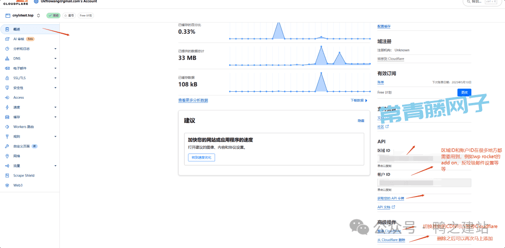Image resolution: width=505 pixels, height=248 pixels.
Task: Click the Free 计划 badge near domain
Action: click(86, 15)
